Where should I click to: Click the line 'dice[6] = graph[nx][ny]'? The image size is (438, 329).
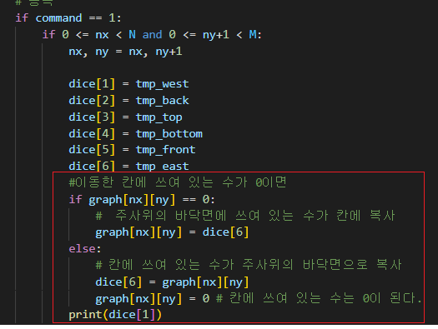(x=172, y=282)
